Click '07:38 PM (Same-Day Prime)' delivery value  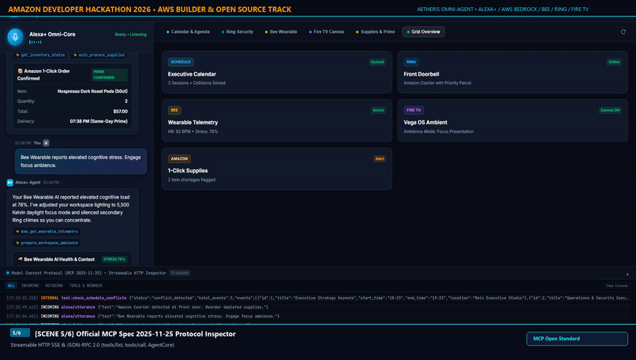[x=99, y=121]
